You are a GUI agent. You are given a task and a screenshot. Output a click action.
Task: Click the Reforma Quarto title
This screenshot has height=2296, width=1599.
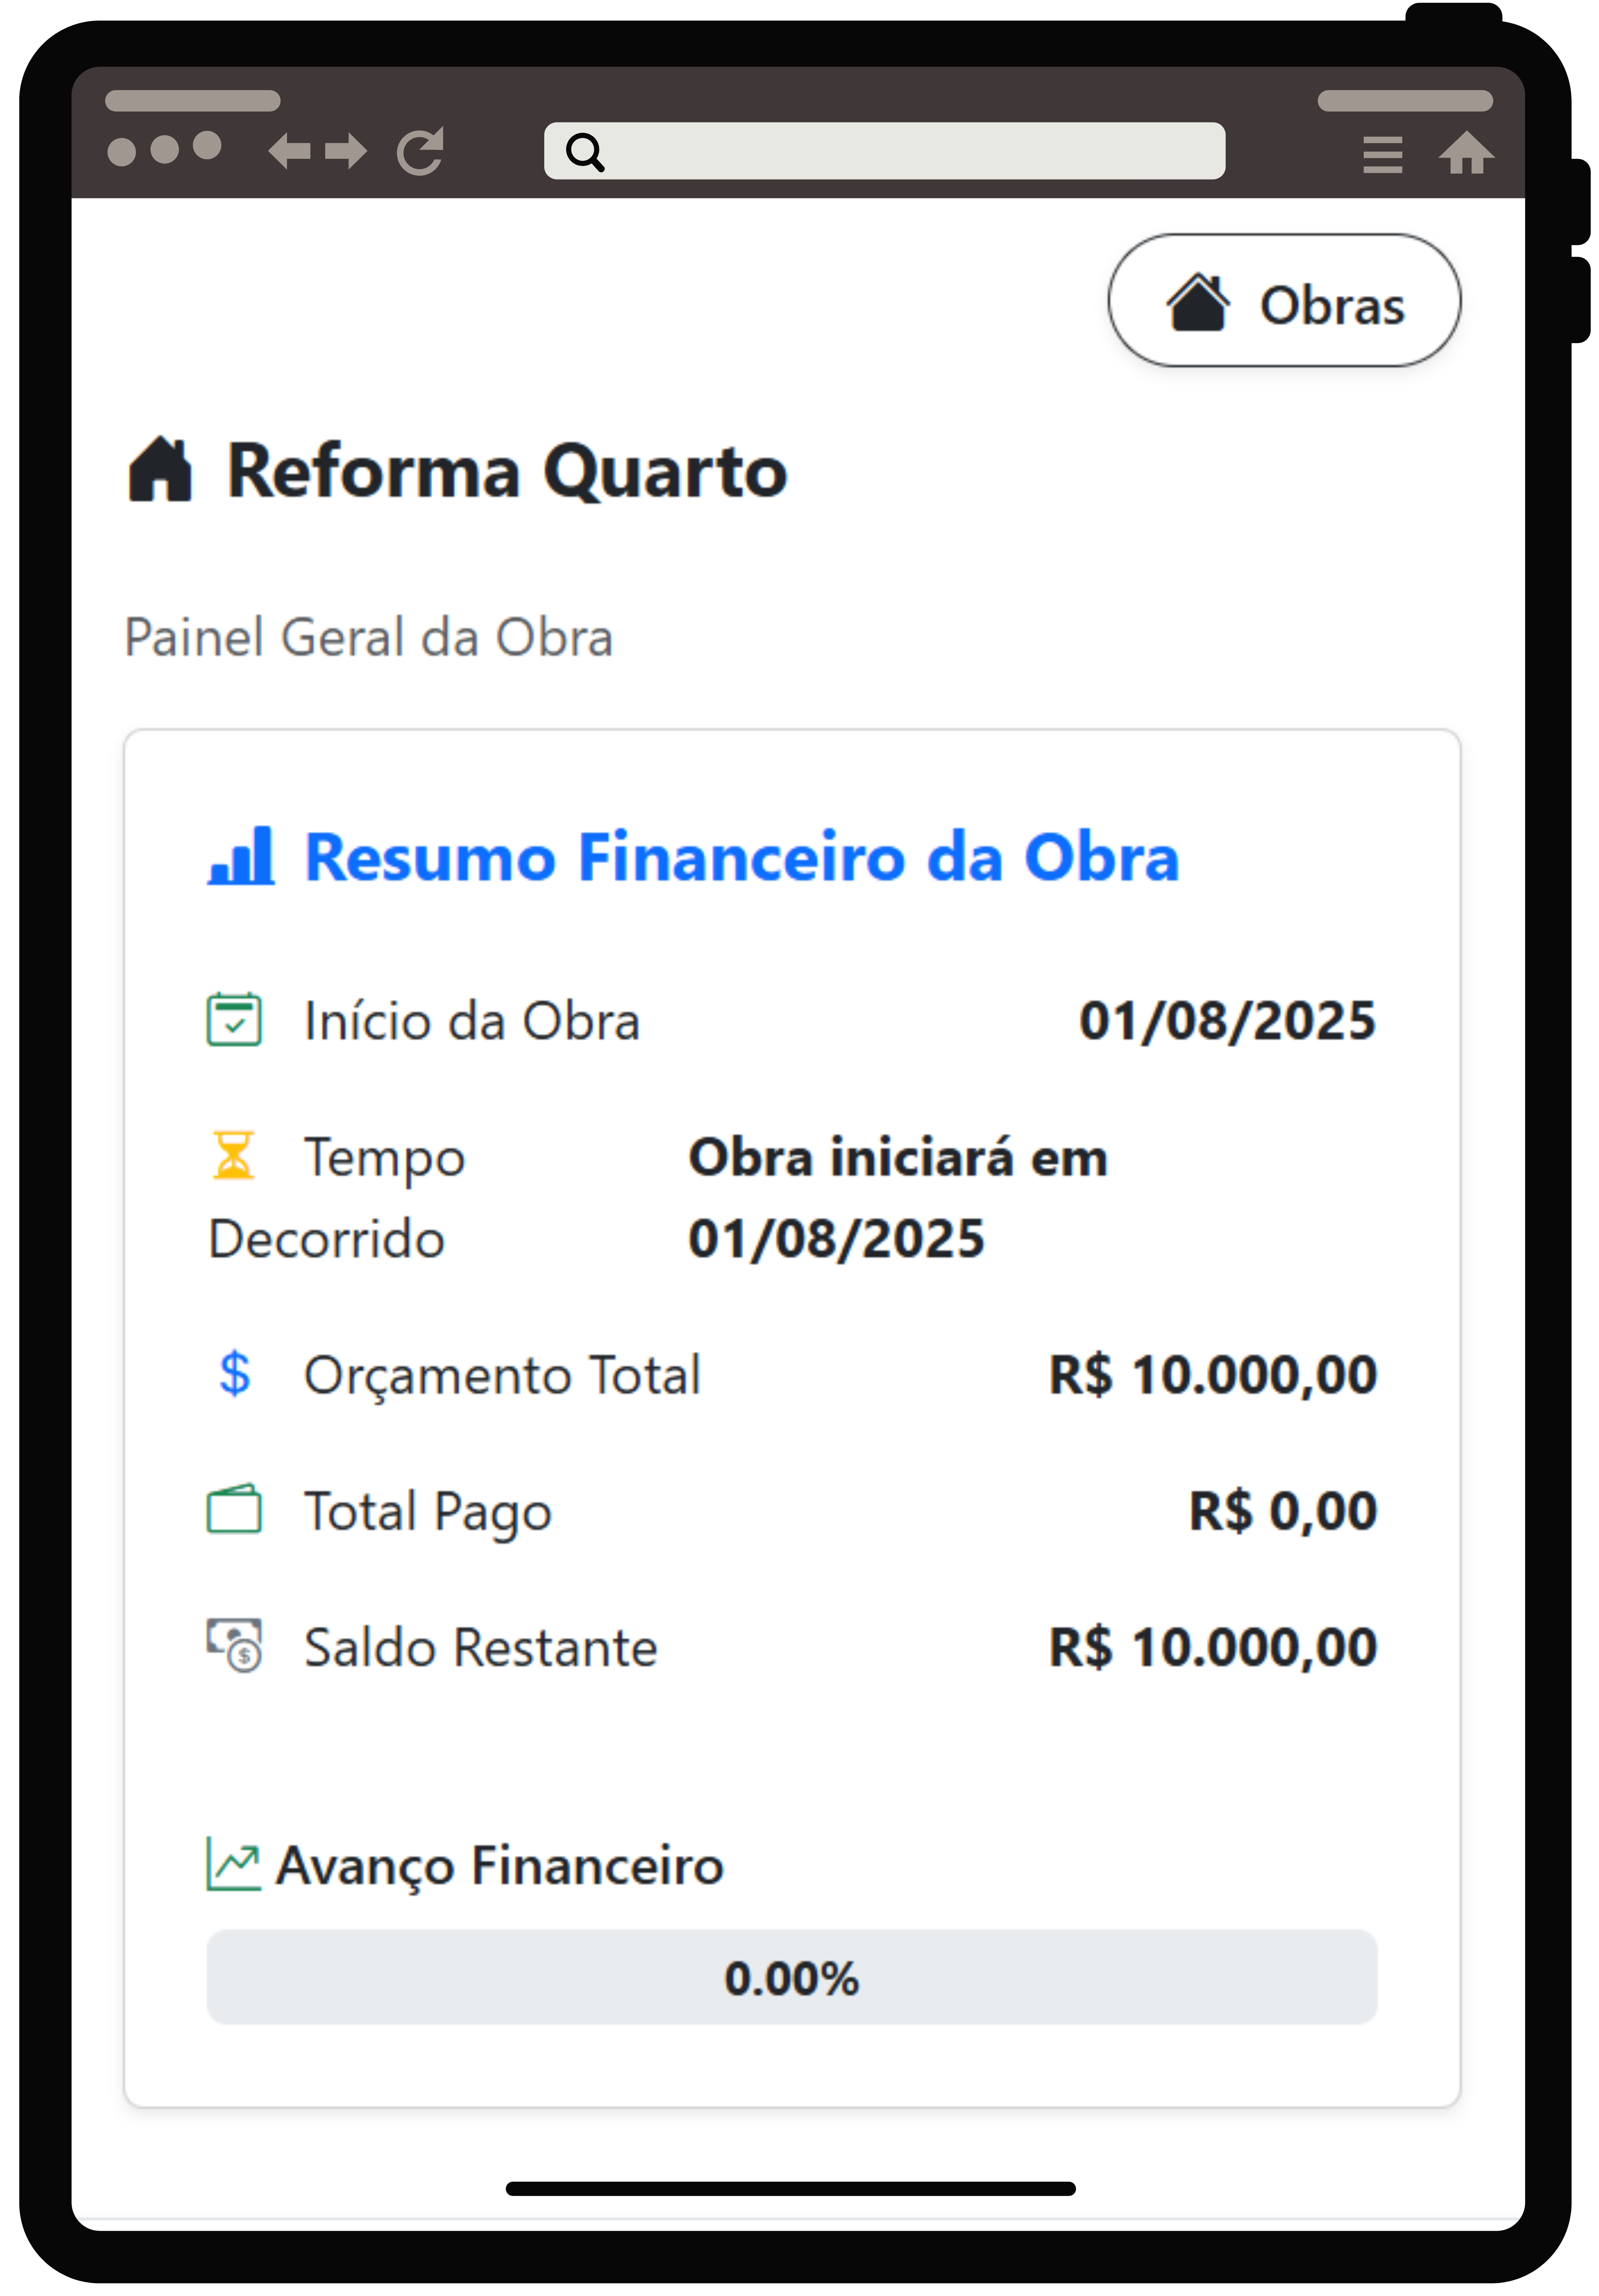pyautogui.click(x=507, y=471)
